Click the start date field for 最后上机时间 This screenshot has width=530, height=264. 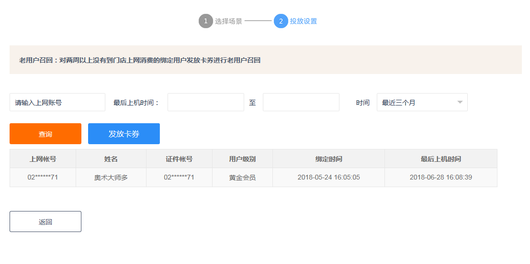[x=206, y=102]
